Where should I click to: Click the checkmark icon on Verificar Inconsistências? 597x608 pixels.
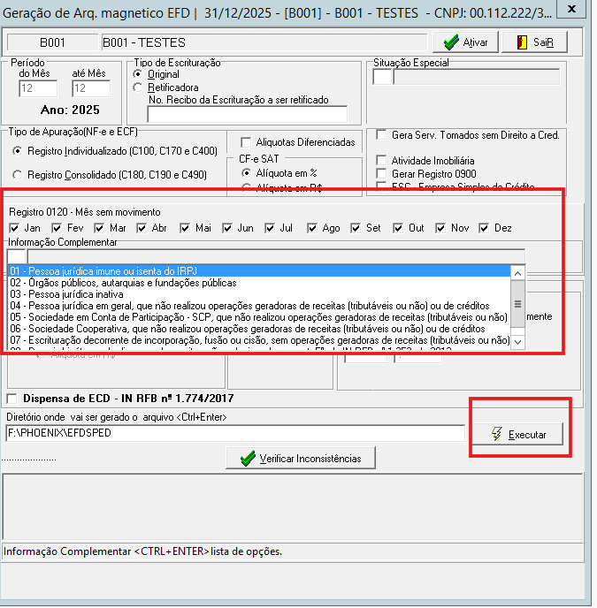pyautogui.click(x=248, y=459)
